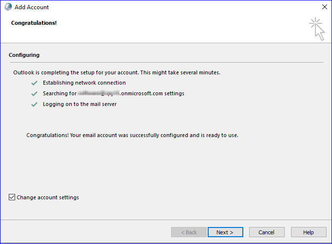
Task: Select the Logging on to the mail server text
Action: click(x=80, y=104)
